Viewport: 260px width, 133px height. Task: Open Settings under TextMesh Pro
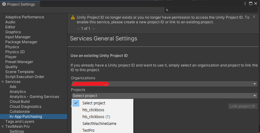[17, 131]
